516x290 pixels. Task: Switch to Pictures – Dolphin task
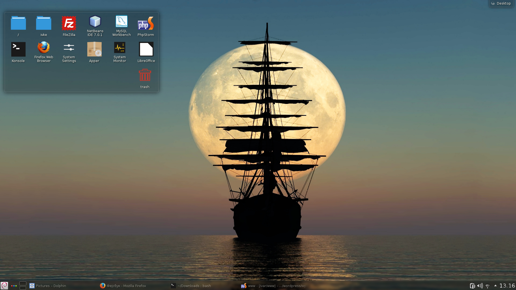[48, 286]
